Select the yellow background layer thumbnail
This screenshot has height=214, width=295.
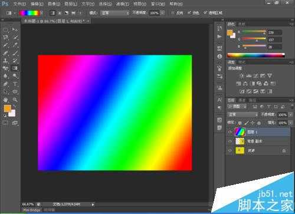click(x=240, y=150)
